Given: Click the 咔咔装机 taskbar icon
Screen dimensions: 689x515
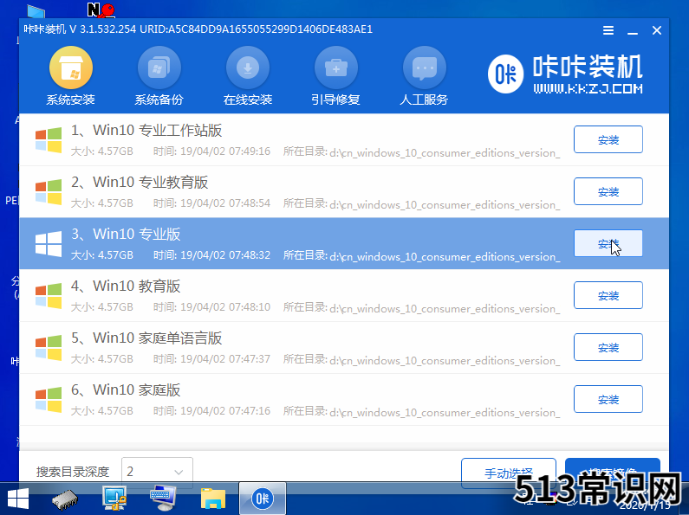Looking at the screenshot, I should [x=263, y=499].
